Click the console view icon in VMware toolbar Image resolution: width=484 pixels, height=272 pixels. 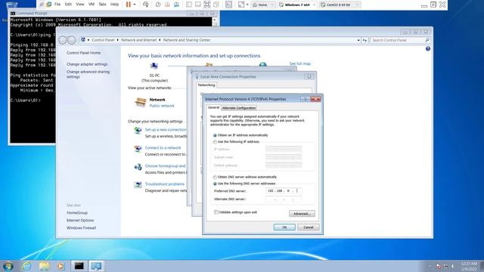[x=228, y=5]
